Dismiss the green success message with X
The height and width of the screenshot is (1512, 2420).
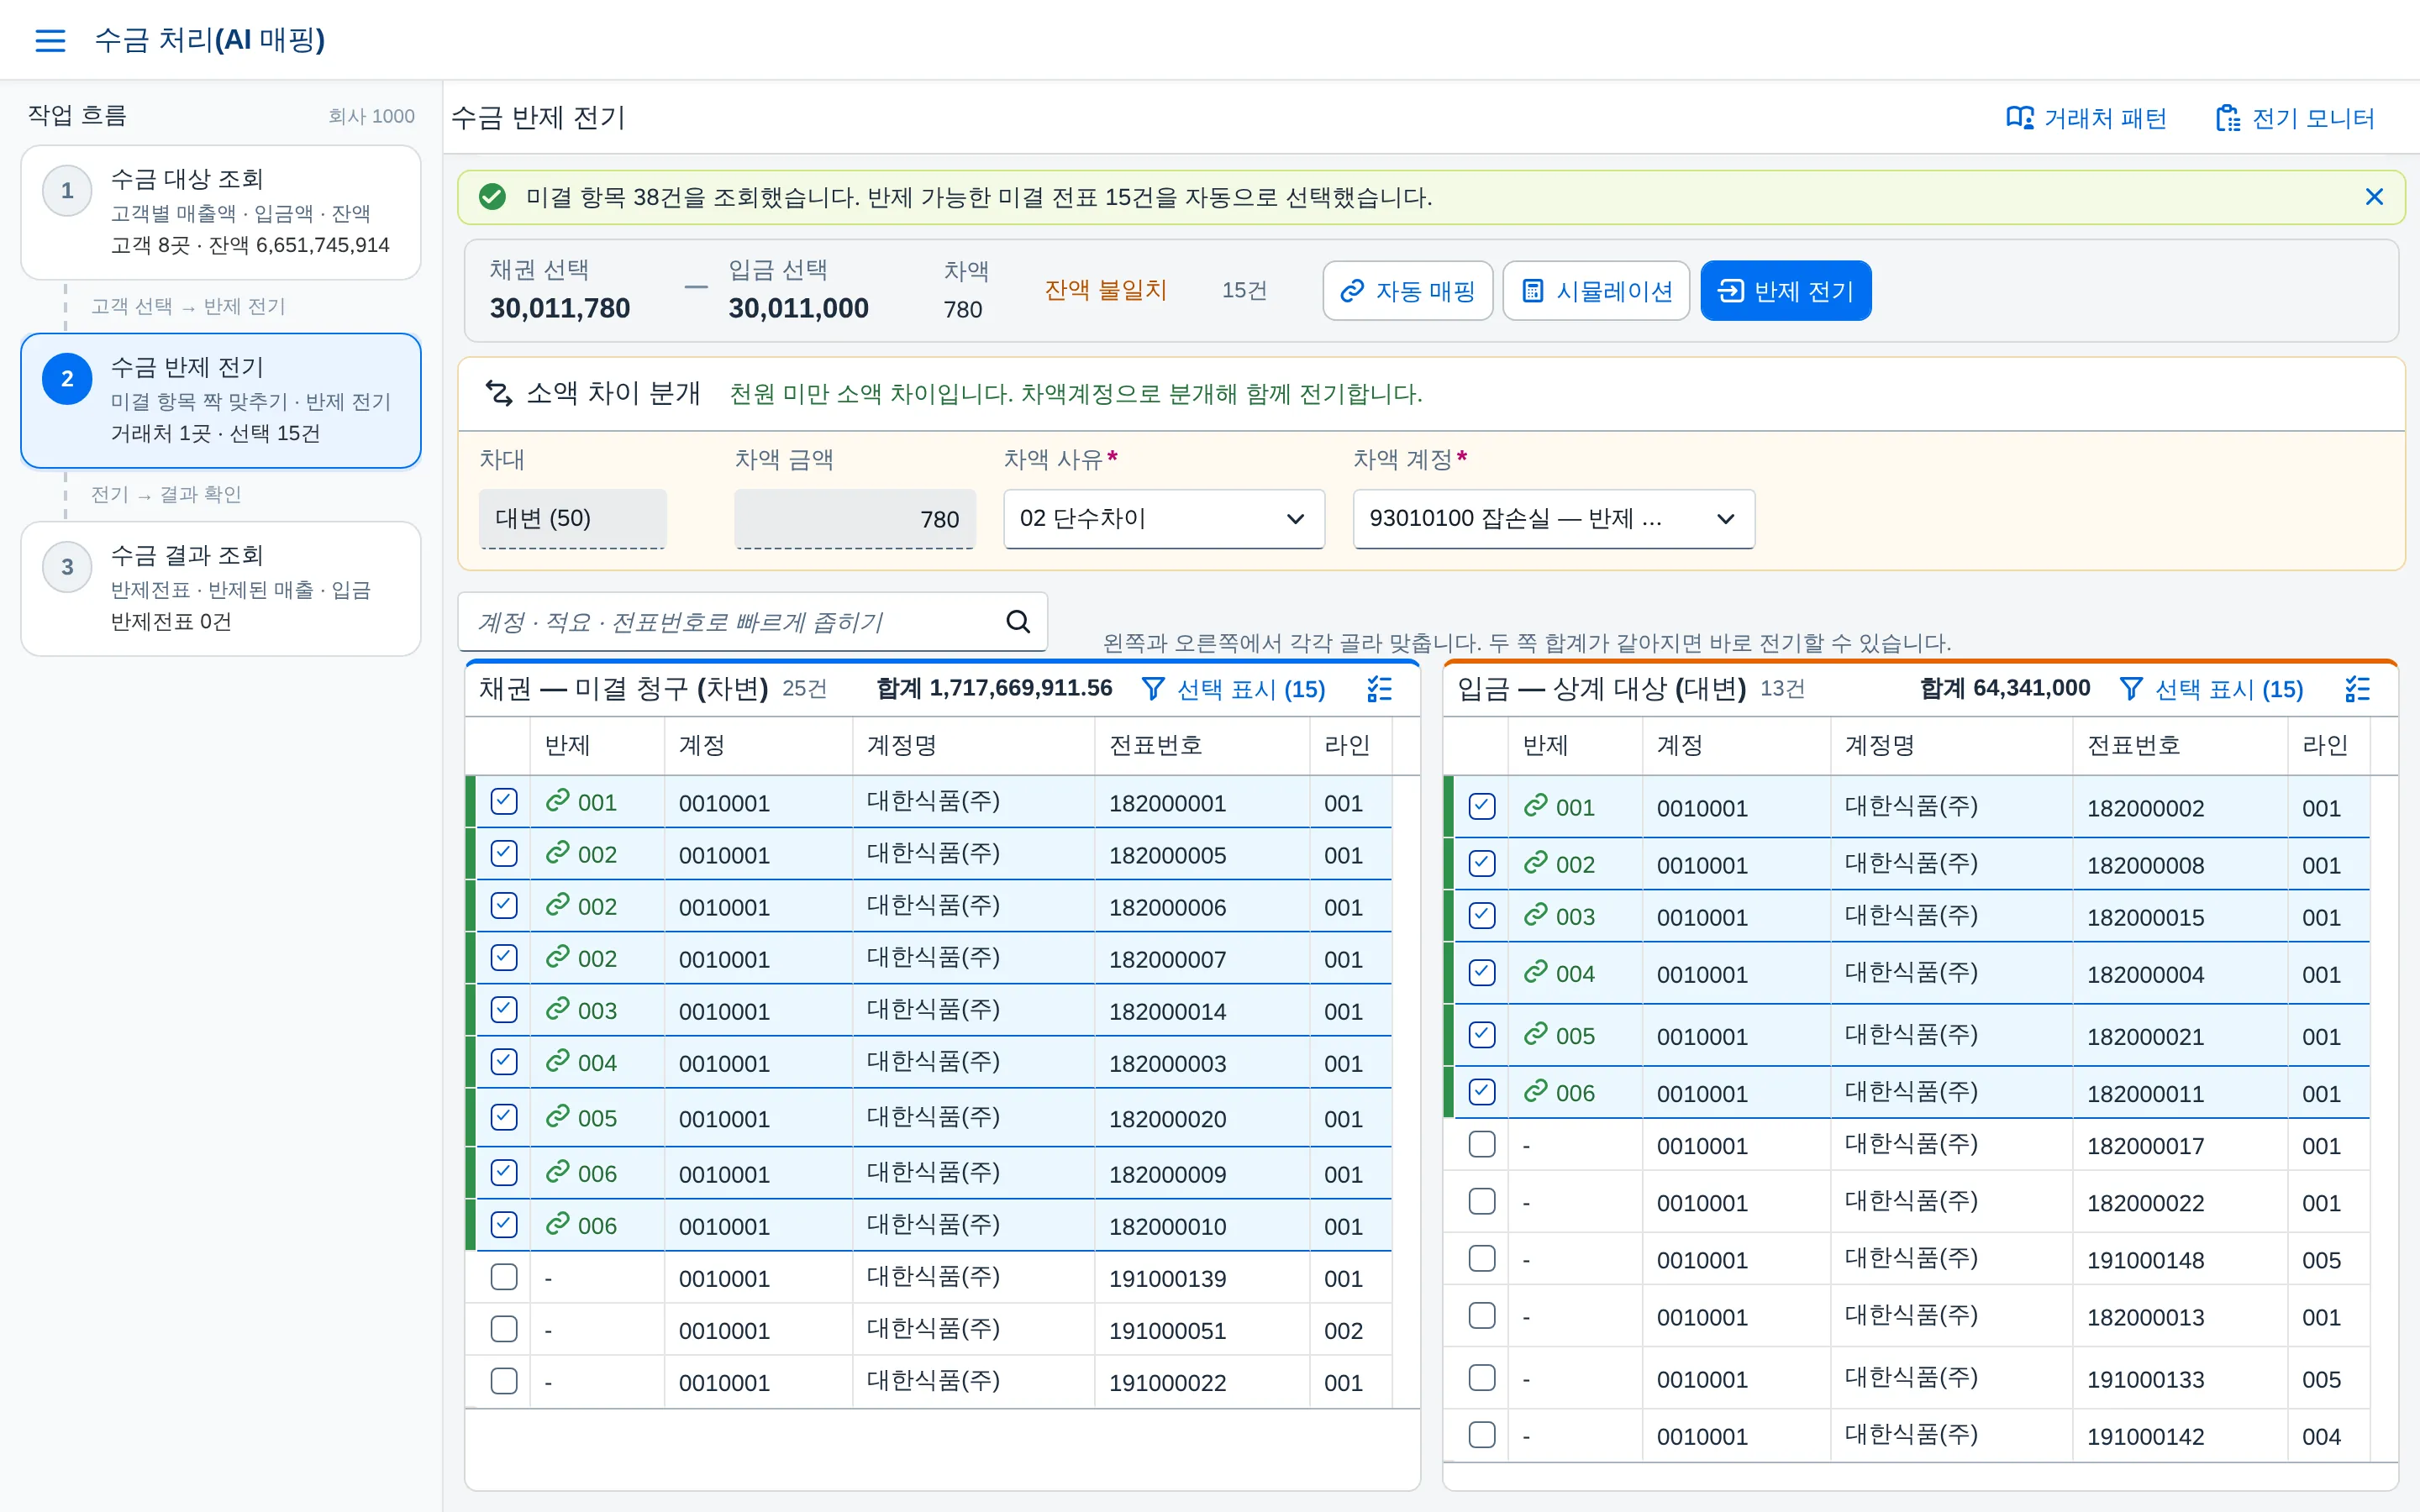[x=2374, y=197]
